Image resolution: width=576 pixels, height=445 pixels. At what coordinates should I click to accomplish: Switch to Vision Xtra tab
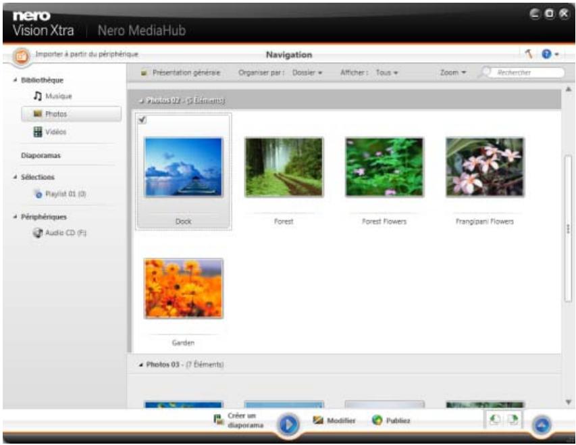tap(43, 30)
